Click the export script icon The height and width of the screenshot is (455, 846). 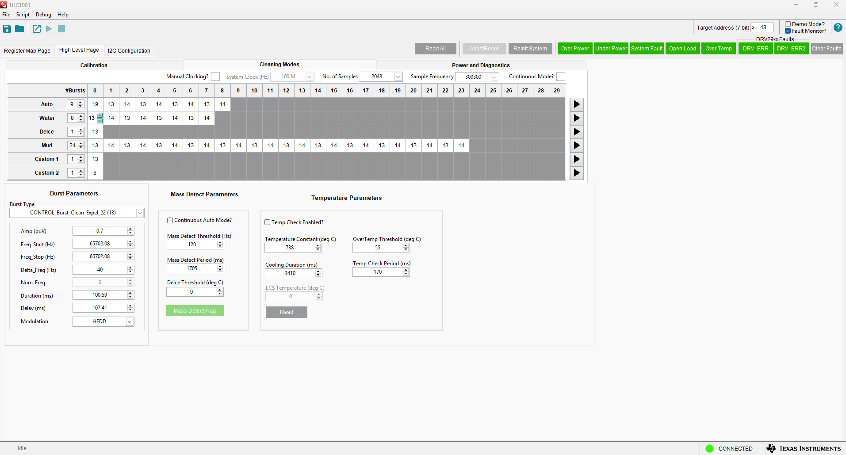point(37,29)
